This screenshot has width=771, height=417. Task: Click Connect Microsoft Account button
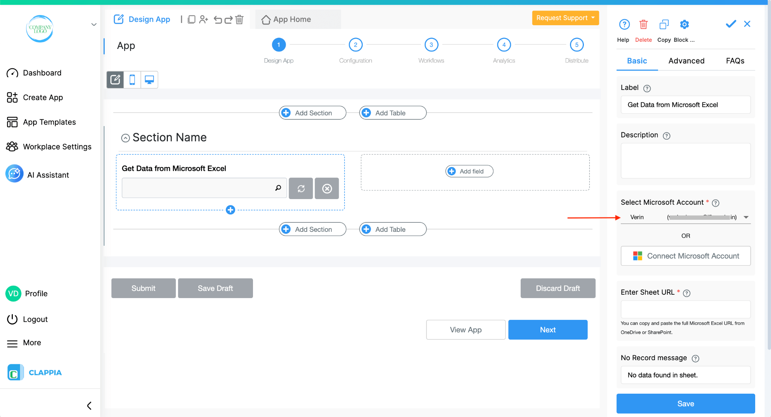tap(686, 256)
